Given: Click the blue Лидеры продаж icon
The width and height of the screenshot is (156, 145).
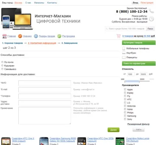Looking at the screenshot, I should [36, 36].
